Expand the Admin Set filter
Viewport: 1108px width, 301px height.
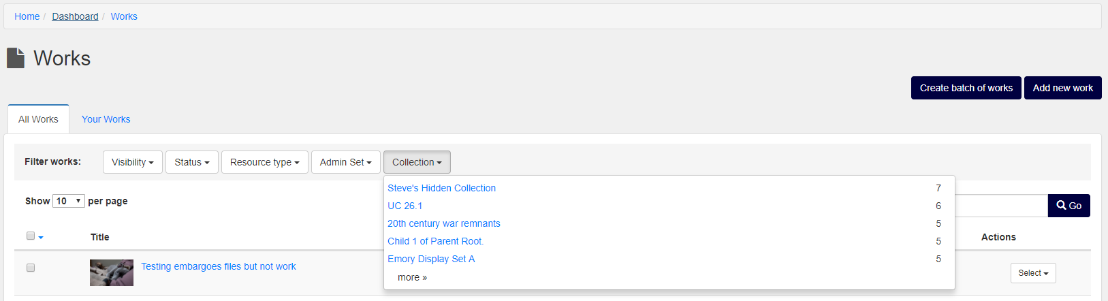coord(346,162)
